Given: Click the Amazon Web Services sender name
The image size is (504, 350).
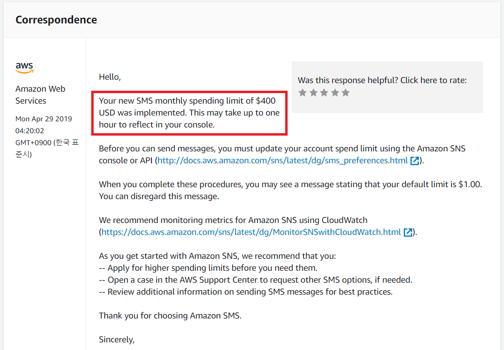Looking at the screenshot, I should [x=40, y=95].
